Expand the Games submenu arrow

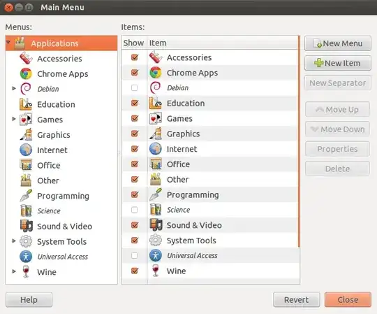[x=14, y=119]
